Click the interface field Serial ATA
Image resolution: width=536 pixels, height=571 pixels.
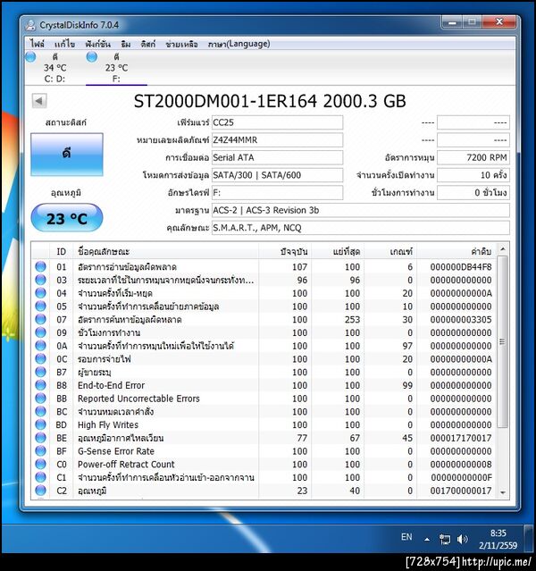[x=278, y=157]
